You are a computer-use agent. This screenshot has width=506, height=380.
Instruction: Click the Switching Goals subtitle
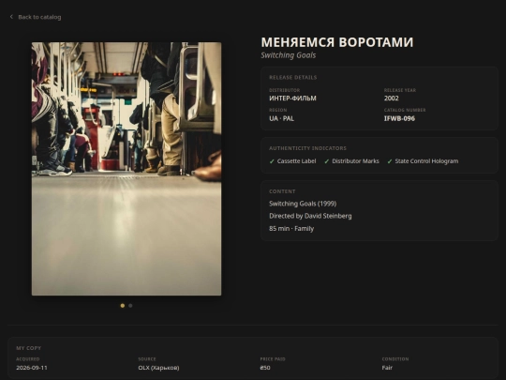tap(289, 55)
